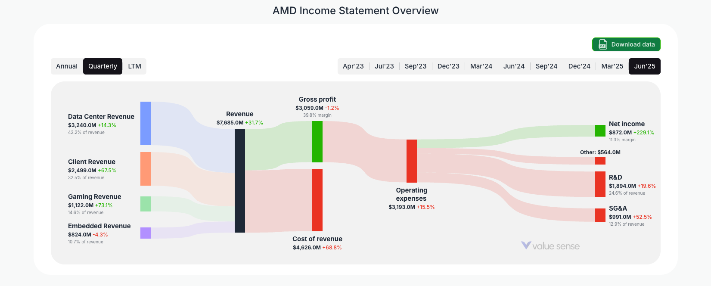Screen dimensions: 711x286
Task: Open the Apr'23 quarter tab
Action: [354, 66]
